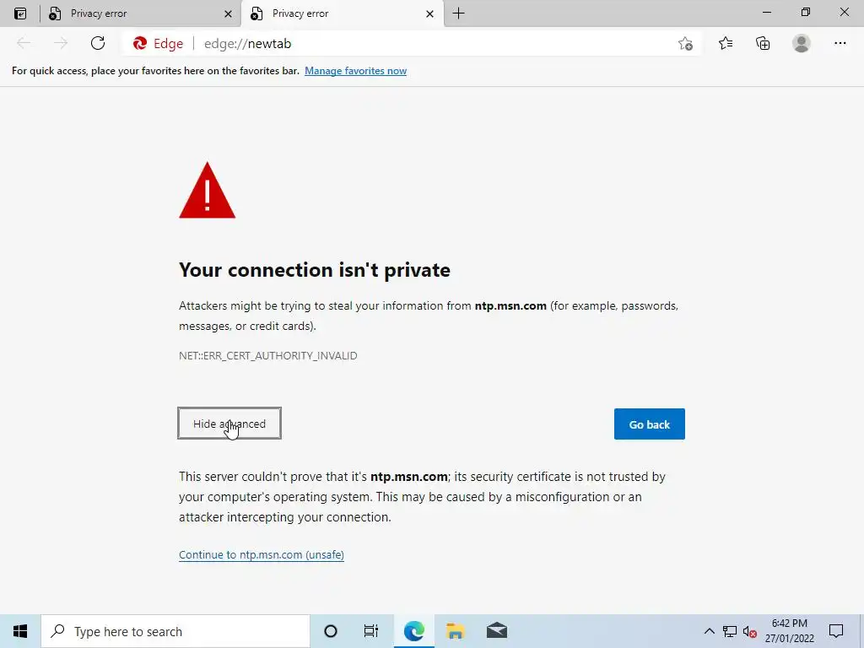
Task: Open the tab actions menu icon
Action: pyautogui.click(x=20, y=13)
